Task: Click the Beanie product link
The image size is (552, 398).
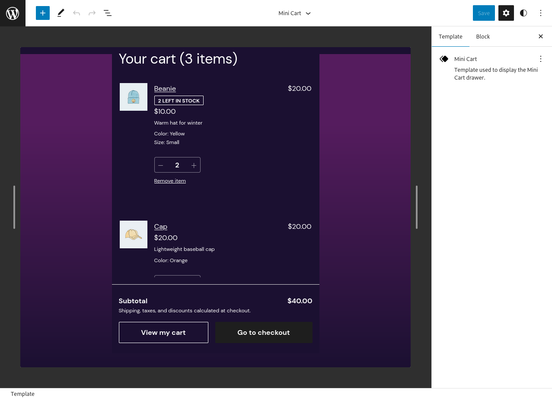Action: pos(165,89)
